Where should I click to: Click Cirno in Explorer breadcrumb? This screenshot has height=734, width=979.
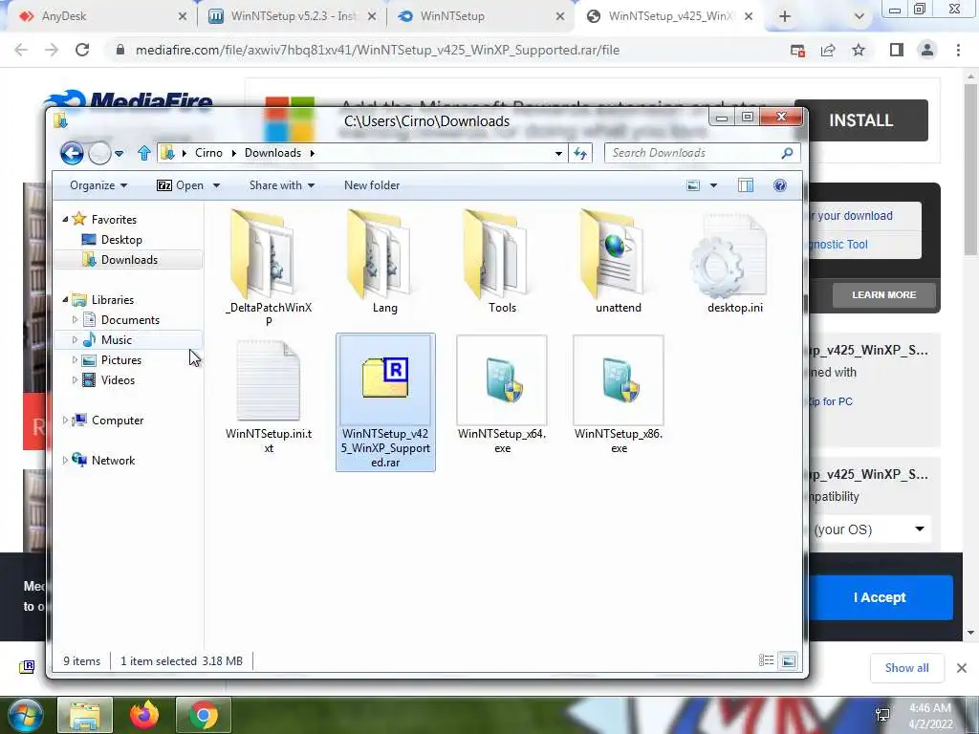tap(208, 153)
